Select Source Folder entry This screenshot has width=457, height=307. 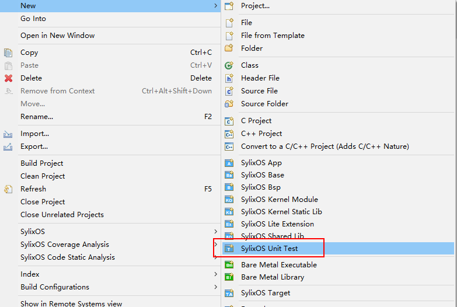click(338, 104)
